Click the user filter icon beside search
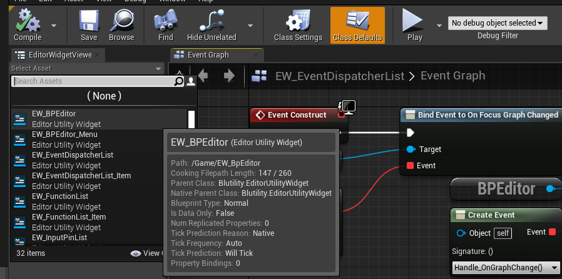 pos(191,81)
